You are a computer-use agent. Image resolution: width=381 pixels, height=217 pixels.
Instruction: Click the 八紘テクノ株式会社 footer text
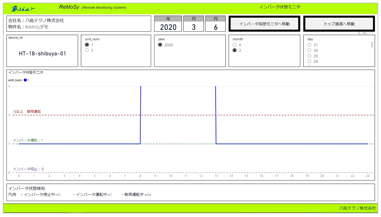[358, 208]
